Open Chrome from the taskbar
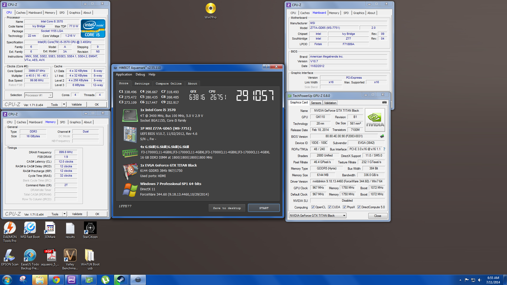Screen dimensions: 507x285 coord(56,280)
